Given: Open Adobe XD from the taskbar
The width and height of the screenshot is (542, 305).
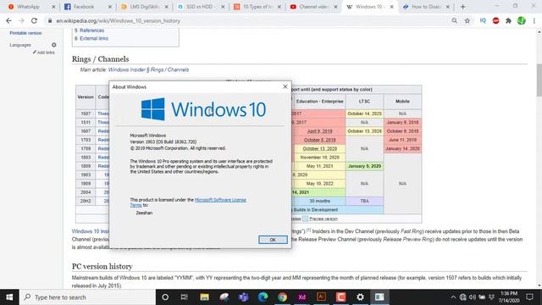Looking at the screenshot, I should [301, 297].
